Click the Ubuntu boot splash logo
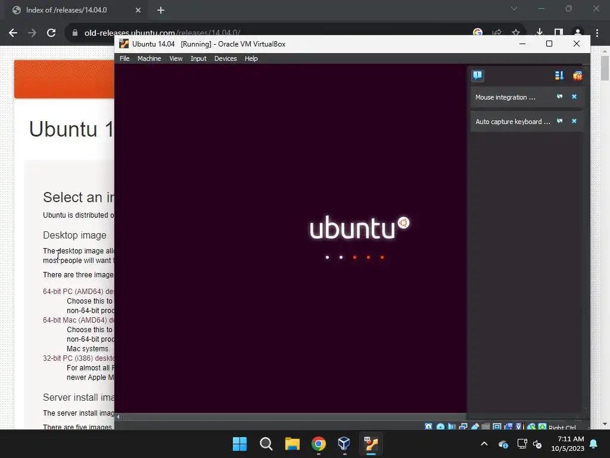 359,228
